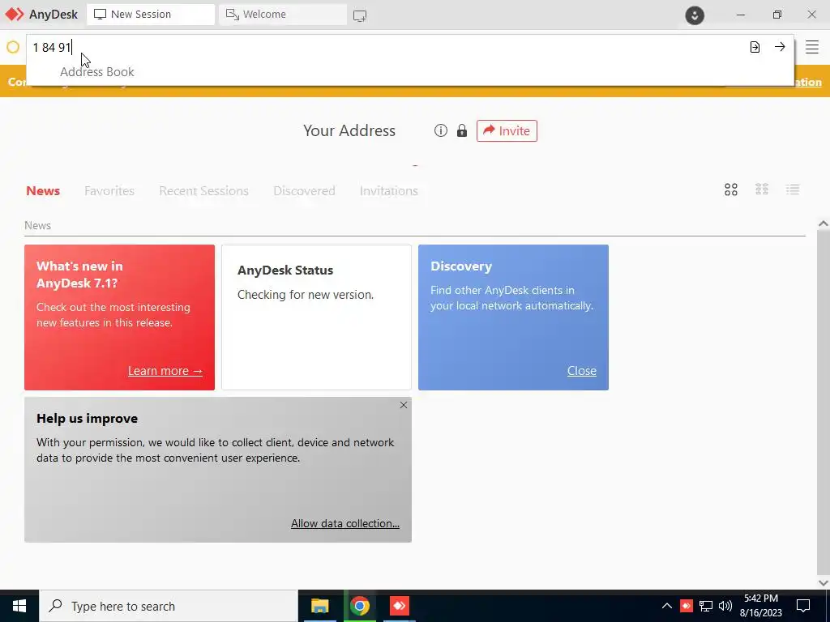Click the Discovery card heading
The width and height of the screenshot is (830, 622).
pos(461,266)
